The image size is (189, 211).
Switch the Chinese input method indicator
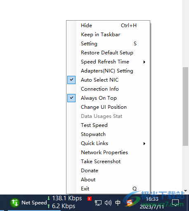[118, 203]
